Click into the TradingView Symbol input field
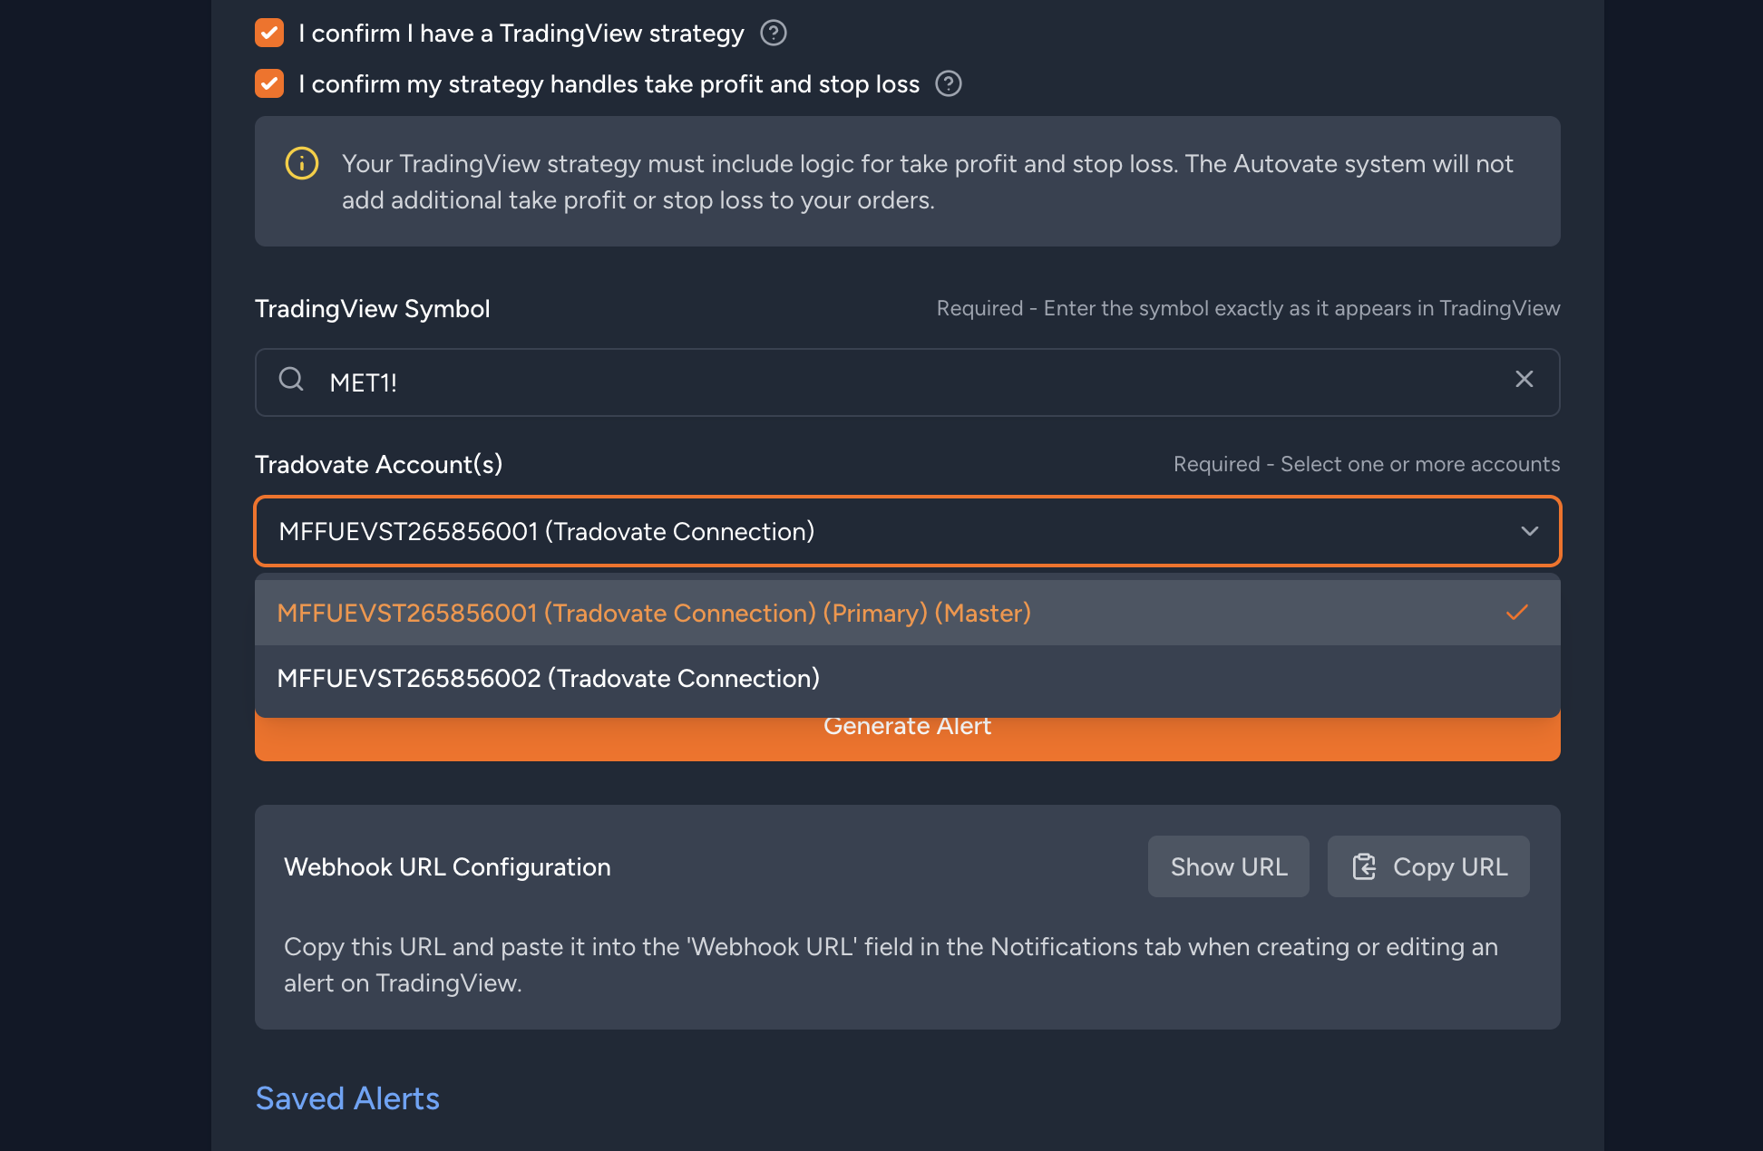1763x1151 pixels. click(x=907, y=382)
